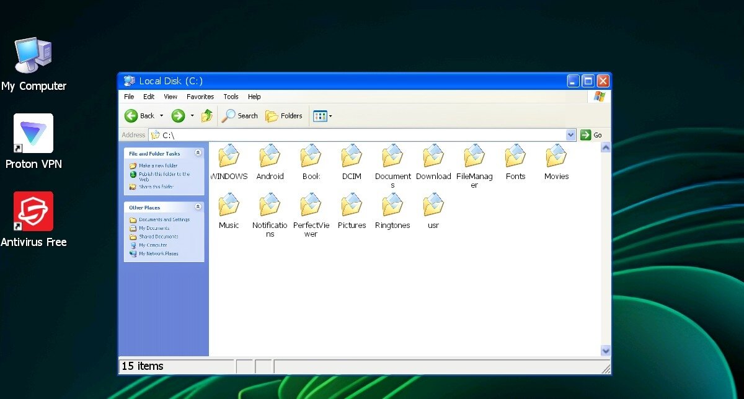This screenshot has height=399, width=744.
Task: Select the DCIM folder icon
Action: tap(352, 156)
